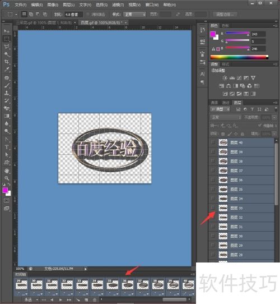Select the Brush tool
Viewport: 280px width, 304px height.
point(7,85)
